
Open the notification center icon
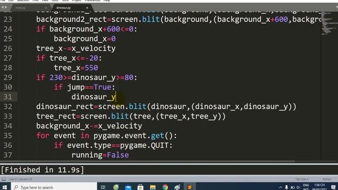(333, 187)
